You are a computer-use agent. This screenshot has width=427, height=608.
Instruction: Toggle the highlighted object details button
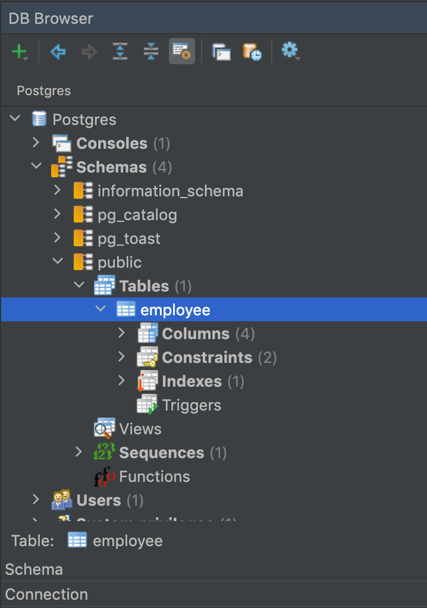click(181, 51)
